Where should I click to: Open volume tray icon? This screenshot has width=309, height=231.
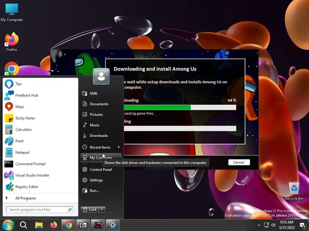[x=273, y=225]
